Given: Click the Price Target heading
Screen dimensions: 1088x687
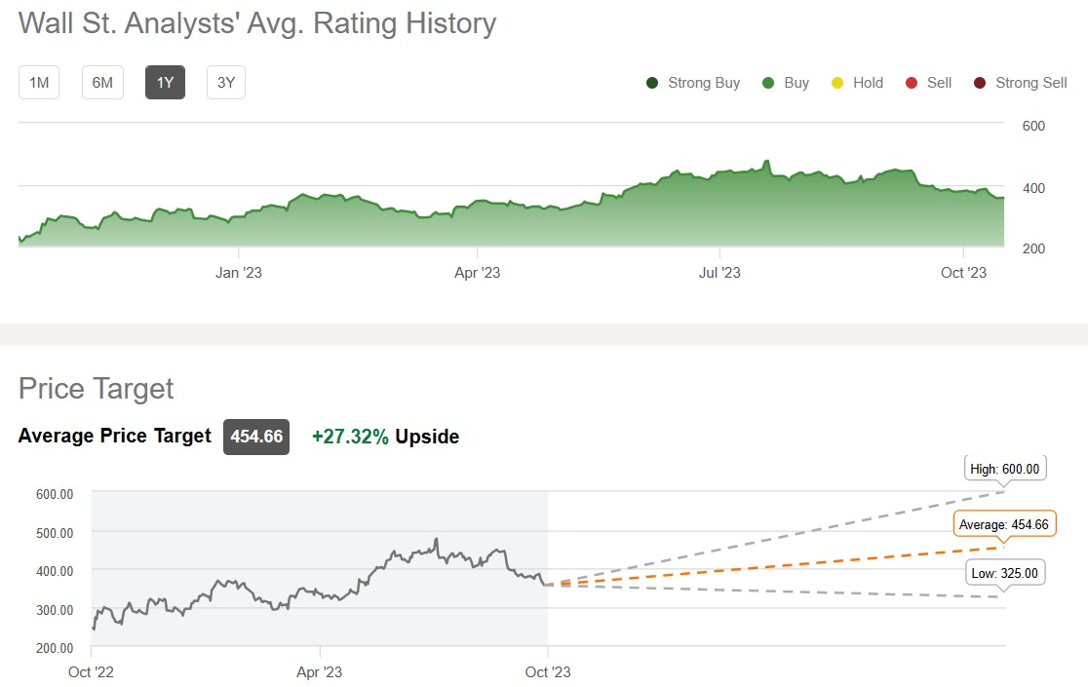Looking at the screenshot, I should (x=96, y=388).
